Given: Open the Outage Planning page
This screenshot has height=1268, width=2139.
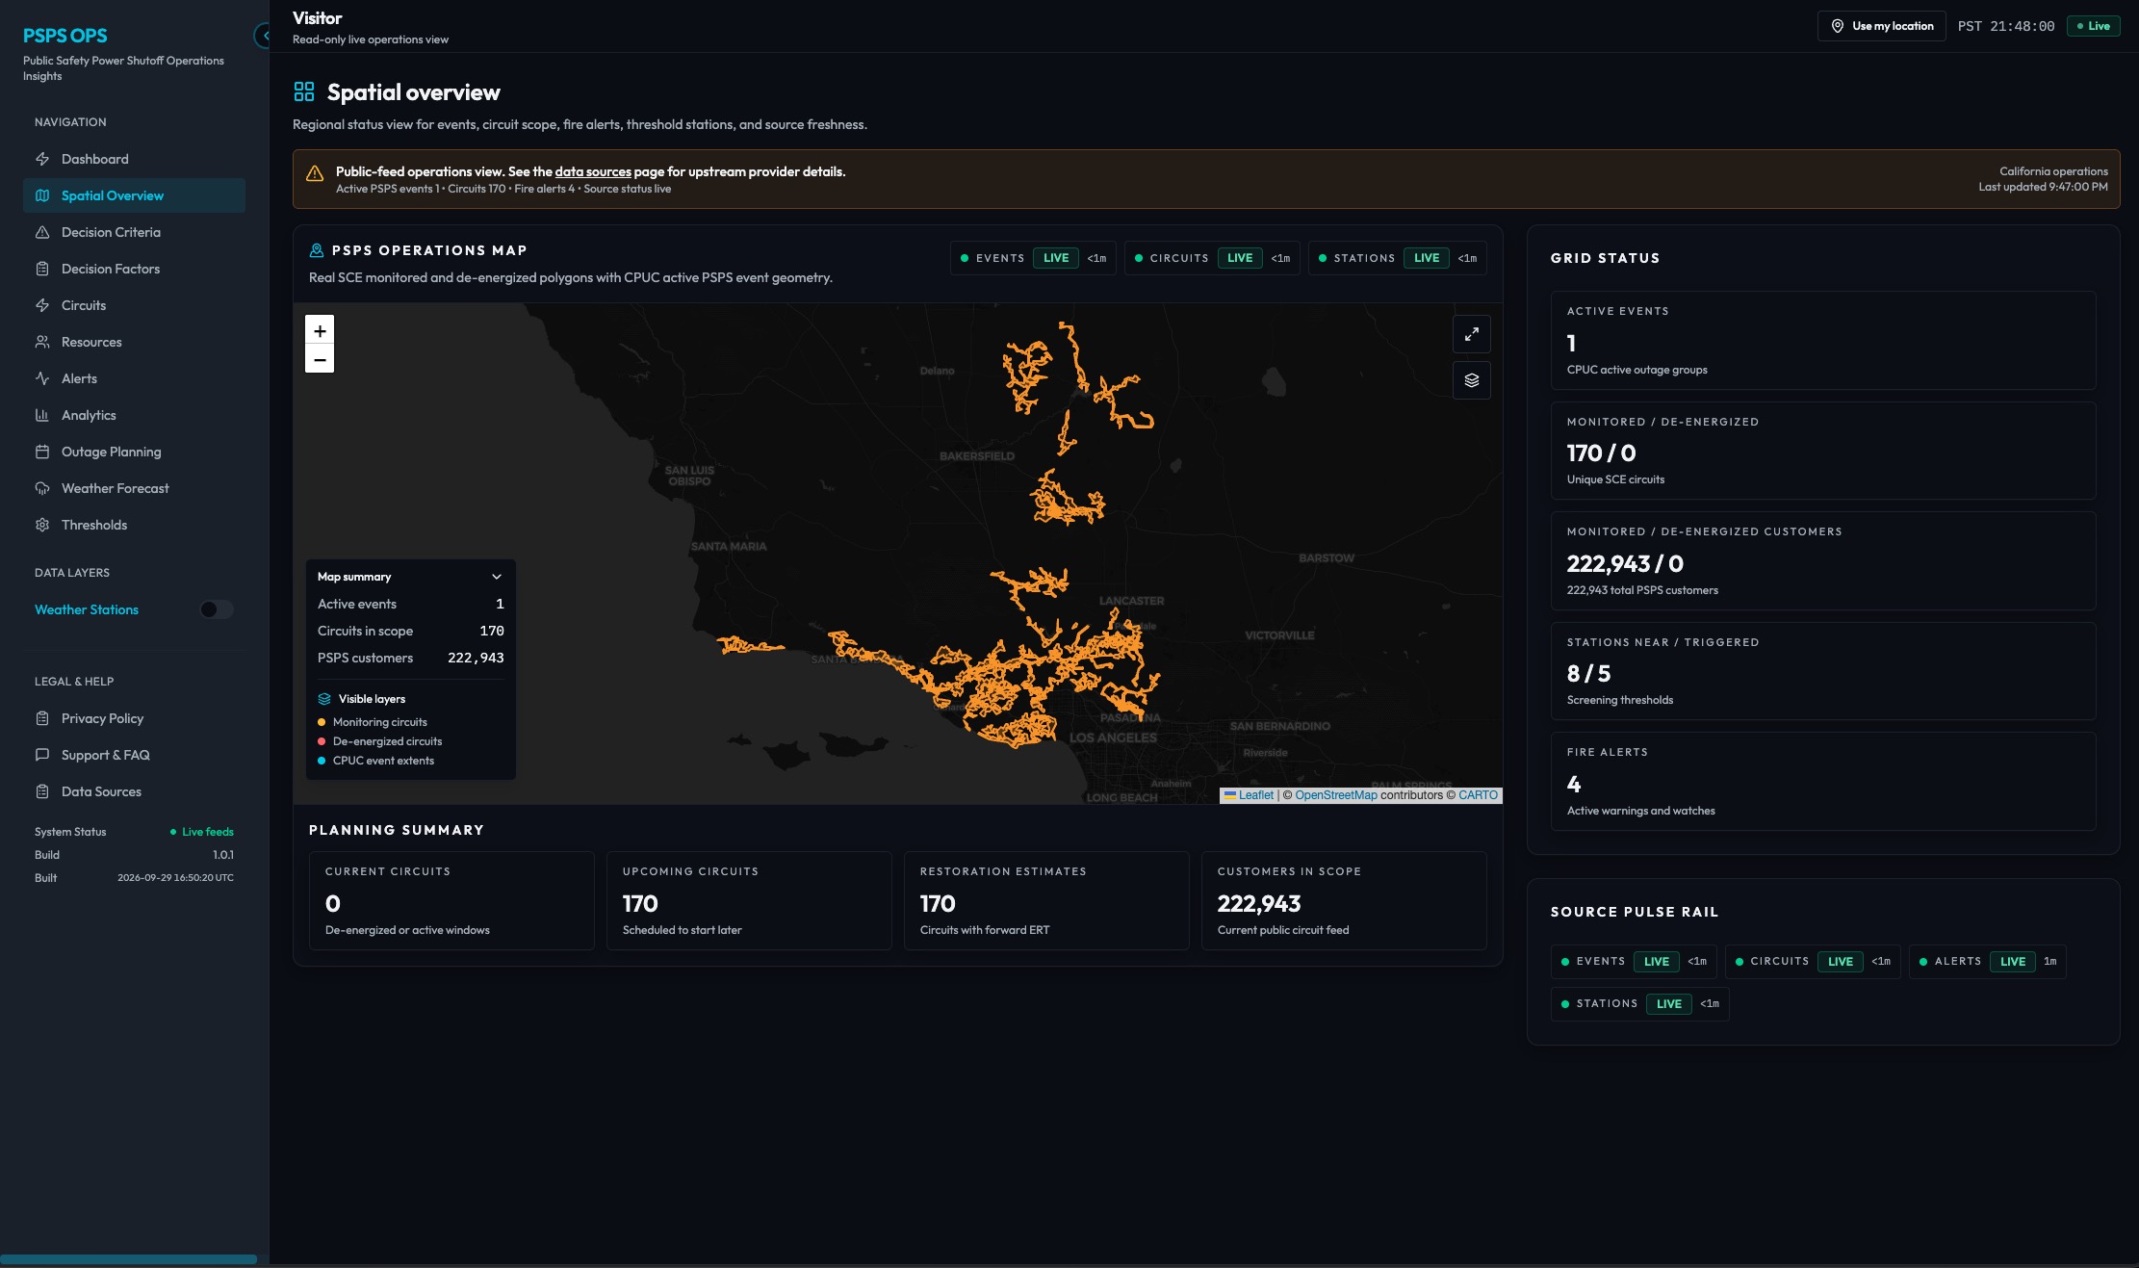Looking at the screenshot, I should point(134,452).
